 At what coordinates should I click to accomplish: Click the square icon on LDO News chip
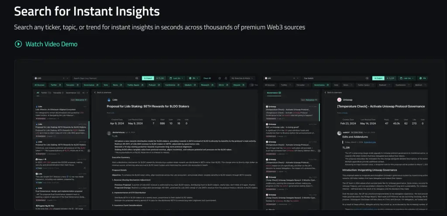click(x=121, y=85)
